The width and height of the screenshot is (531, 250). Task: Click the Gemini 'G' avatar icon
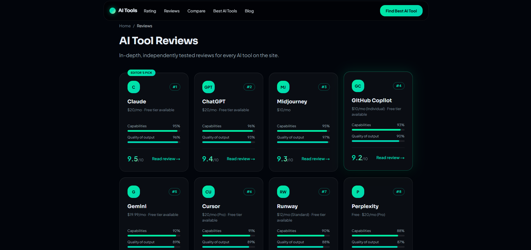point(134,192)
